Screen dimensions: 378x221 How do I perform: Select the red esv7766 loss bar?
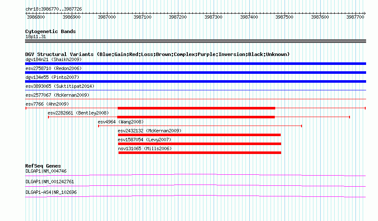[x=196, y=108]
